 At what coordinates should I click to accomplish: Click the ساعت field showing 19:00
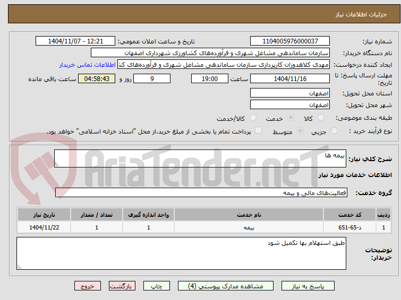pyautogui.click(x=210, y=78)
